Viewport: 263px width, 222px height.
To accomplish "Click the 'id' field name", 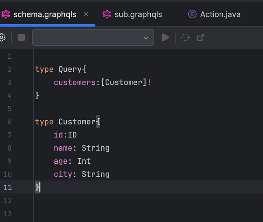I will pos(58,135).
